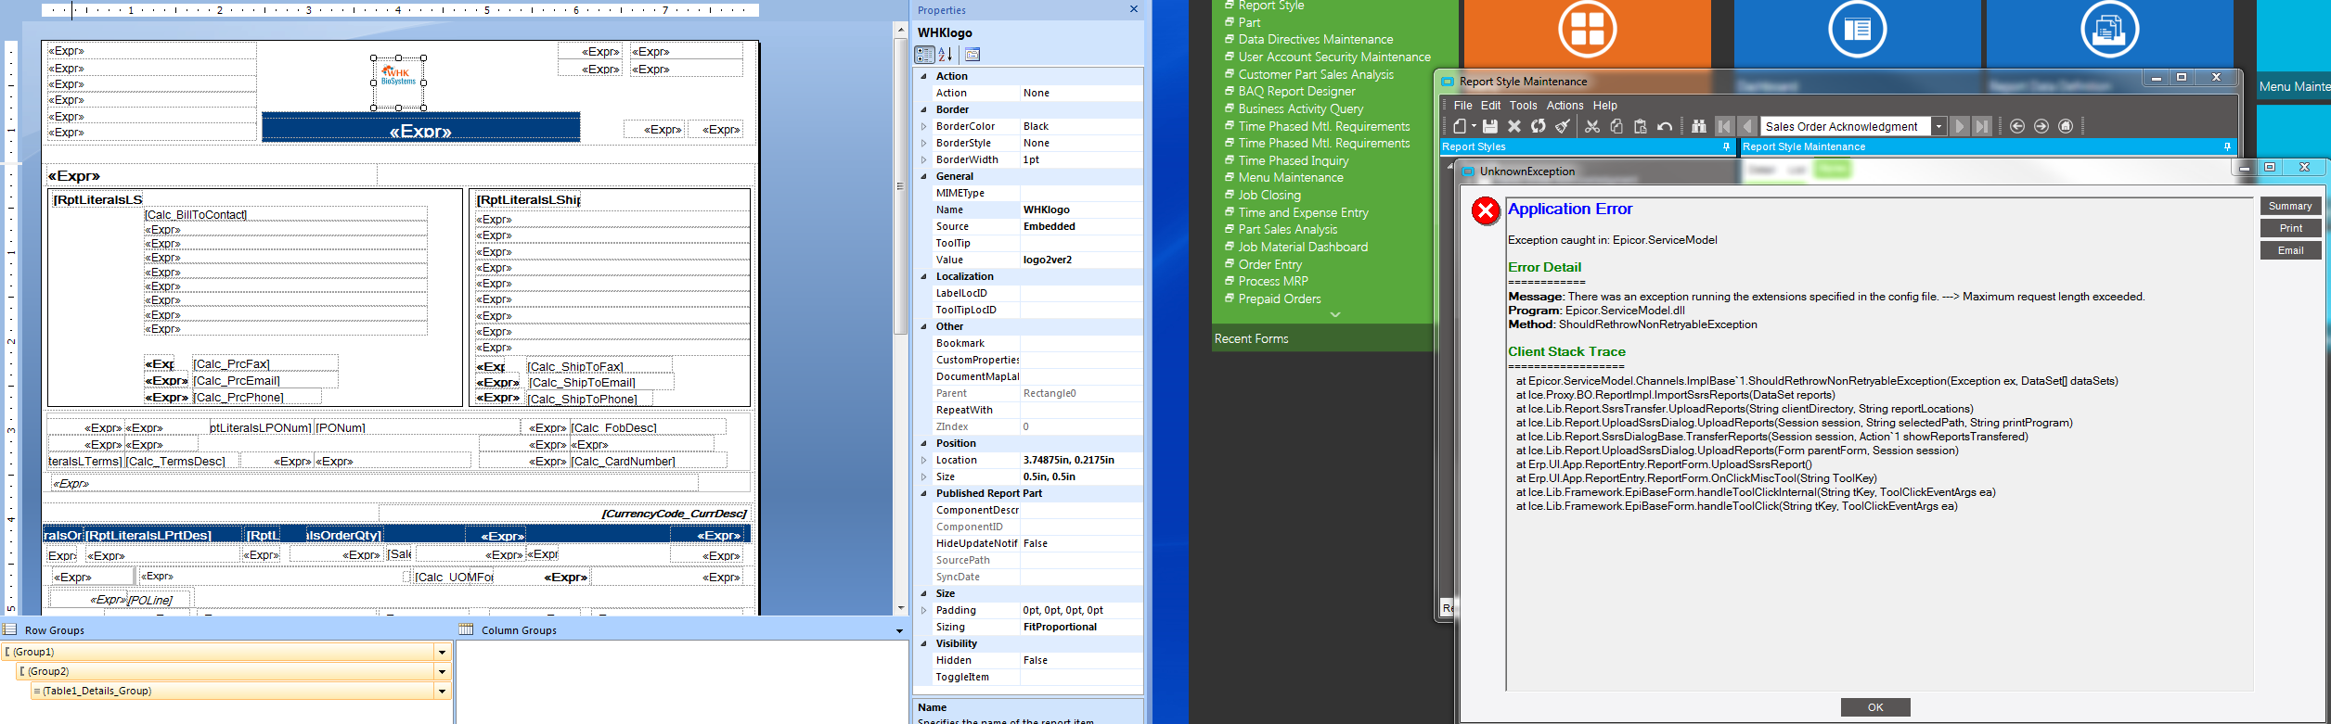Delete the record using the X toolbar icon
Viewport: 2331px width, 724px height.
coord(1514,126)
